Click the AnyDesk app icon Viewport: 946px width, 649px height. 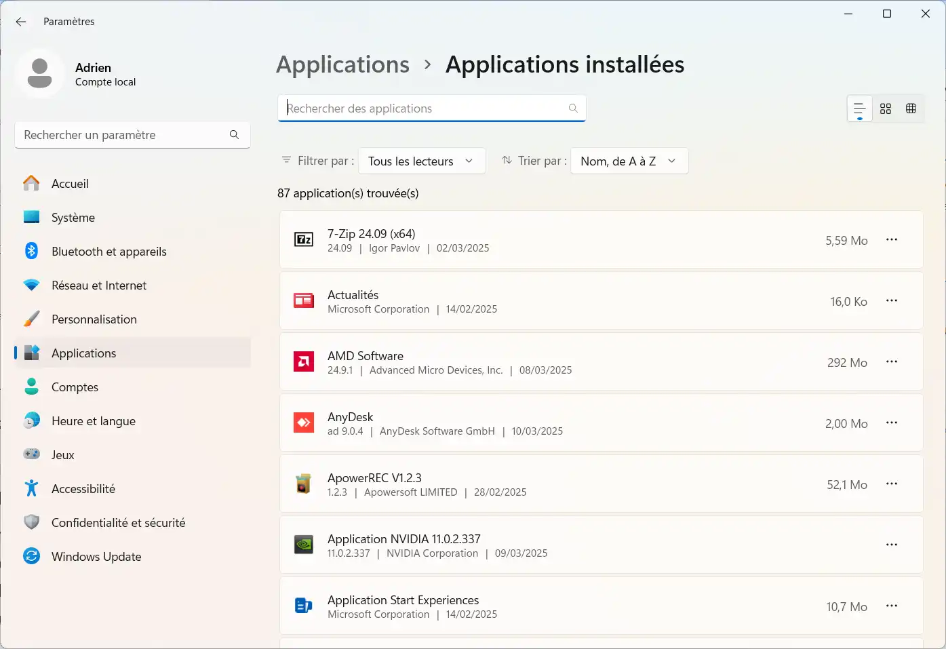tap(304, 422)
